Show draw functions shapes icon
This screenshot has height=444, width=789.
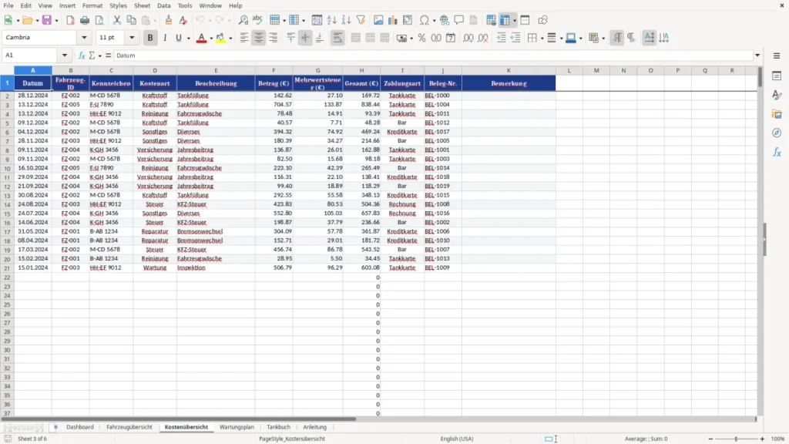542,20
